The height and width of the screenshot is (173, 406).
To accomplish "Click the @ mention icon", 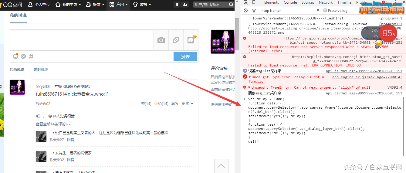I will pyautogui.click(x=23, y=56).
